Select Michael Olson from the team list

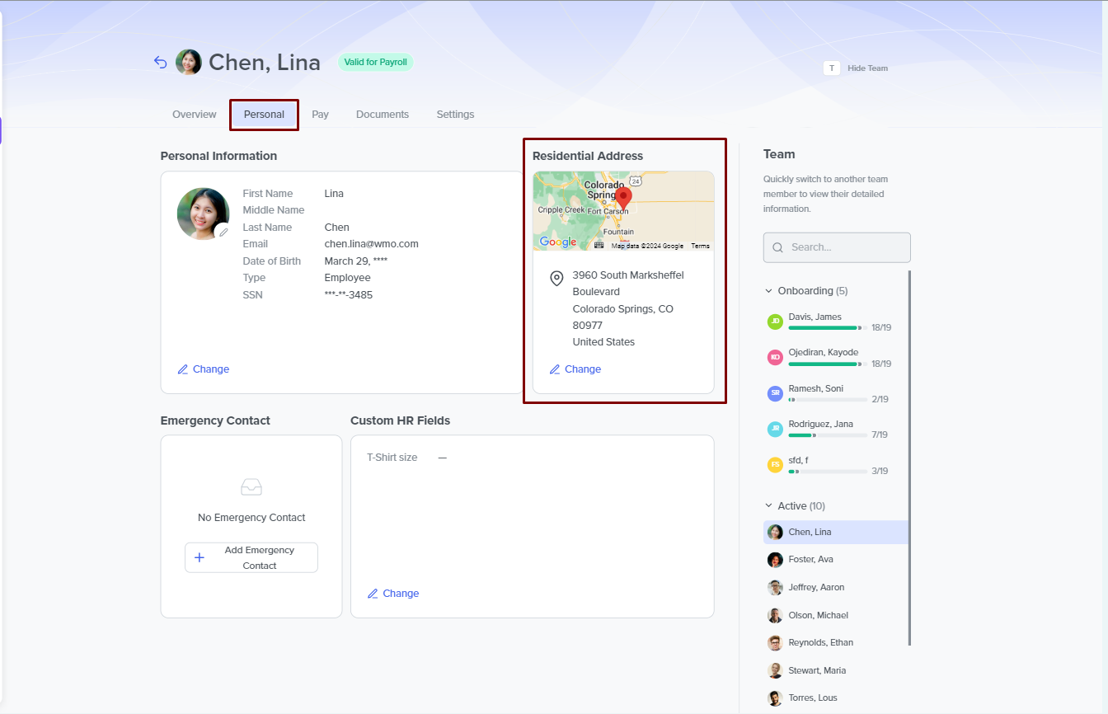818,615
